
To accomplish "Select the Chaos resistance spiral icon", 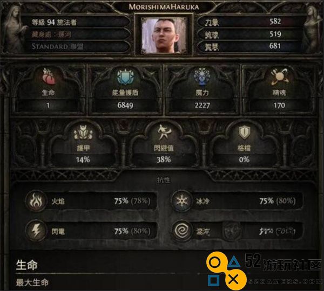I will 182,231.
